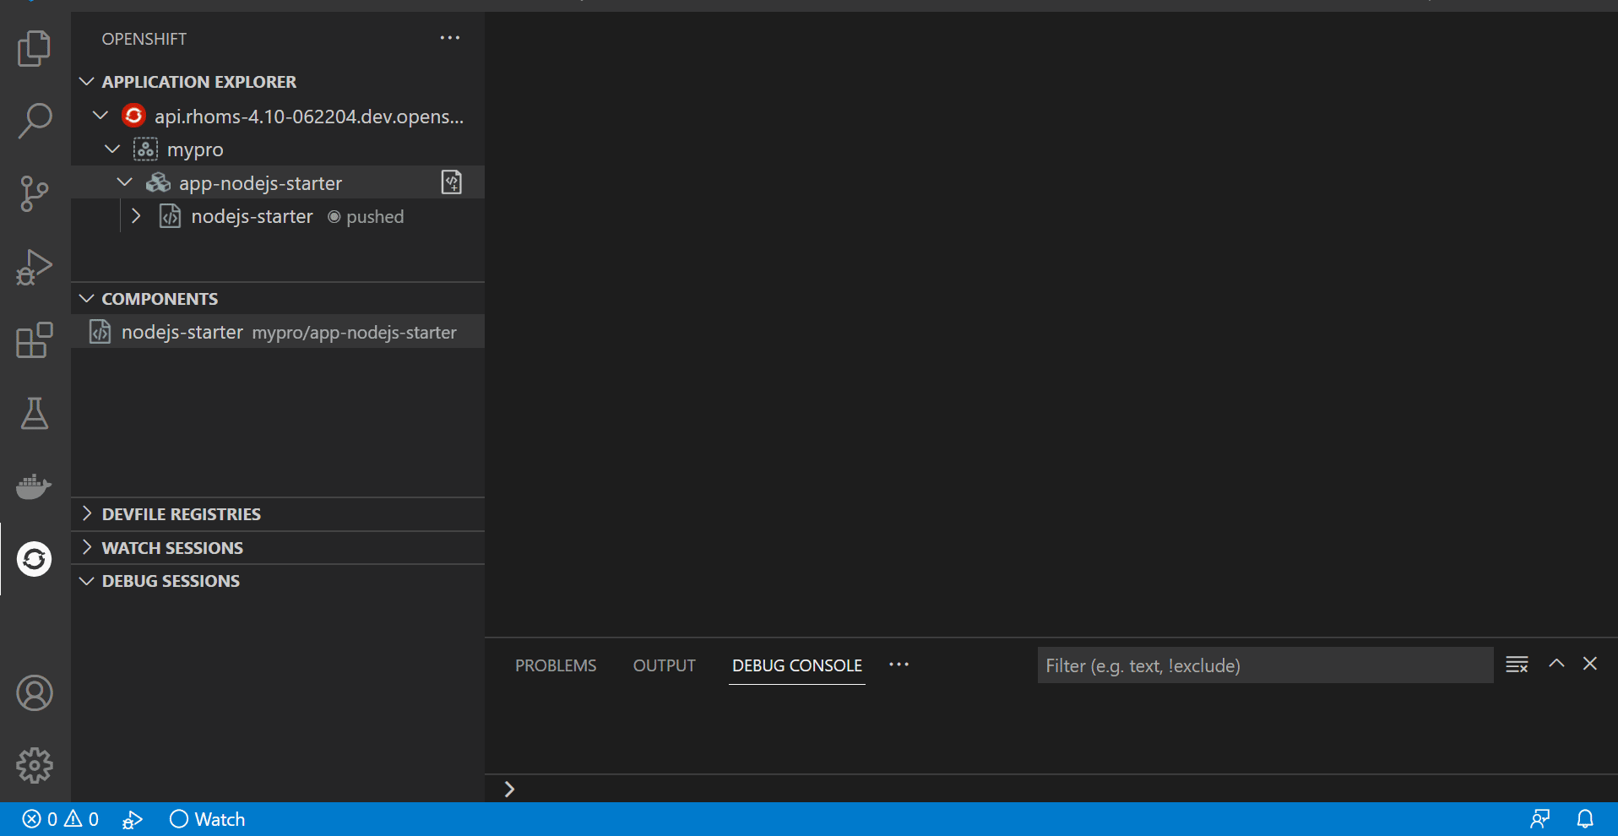1618x836 pixels.
Task: Maximize the bottom panel size
Action: [x=1556, y=664]
